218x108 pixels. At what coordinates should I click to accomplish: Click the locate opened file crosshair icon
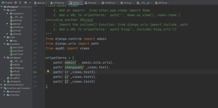click(16, 2)
